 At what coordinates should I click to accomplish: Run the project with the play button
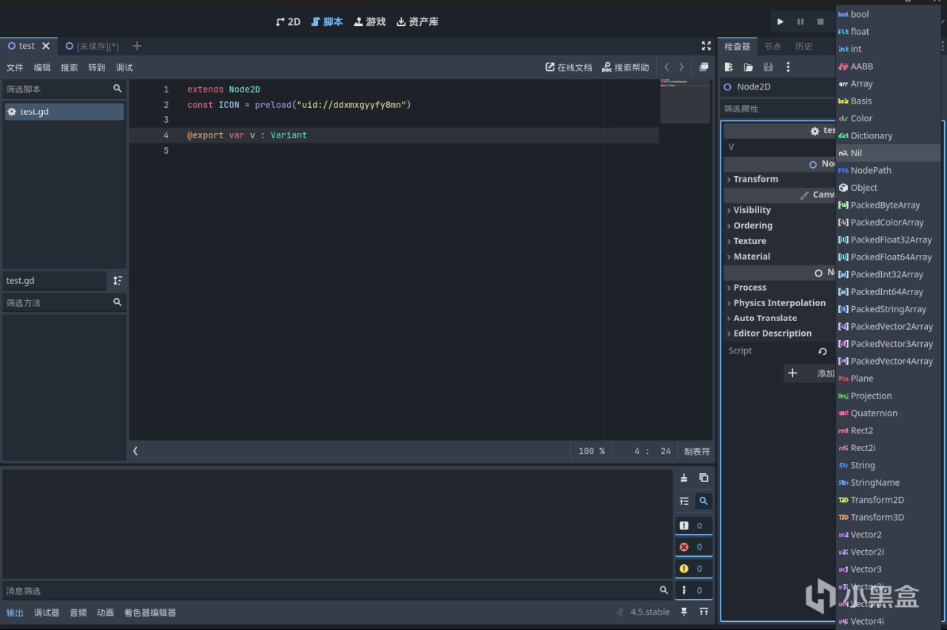[781, 22]
